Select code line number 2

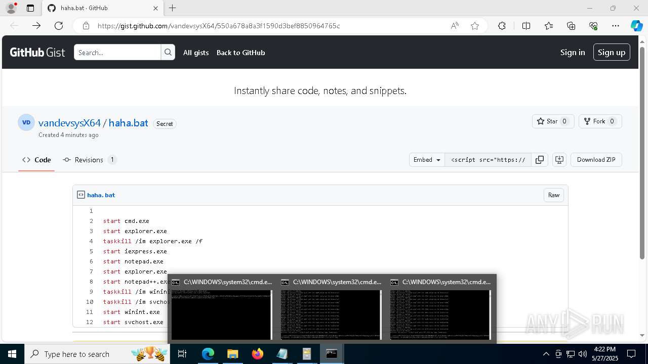click(91, 221)
